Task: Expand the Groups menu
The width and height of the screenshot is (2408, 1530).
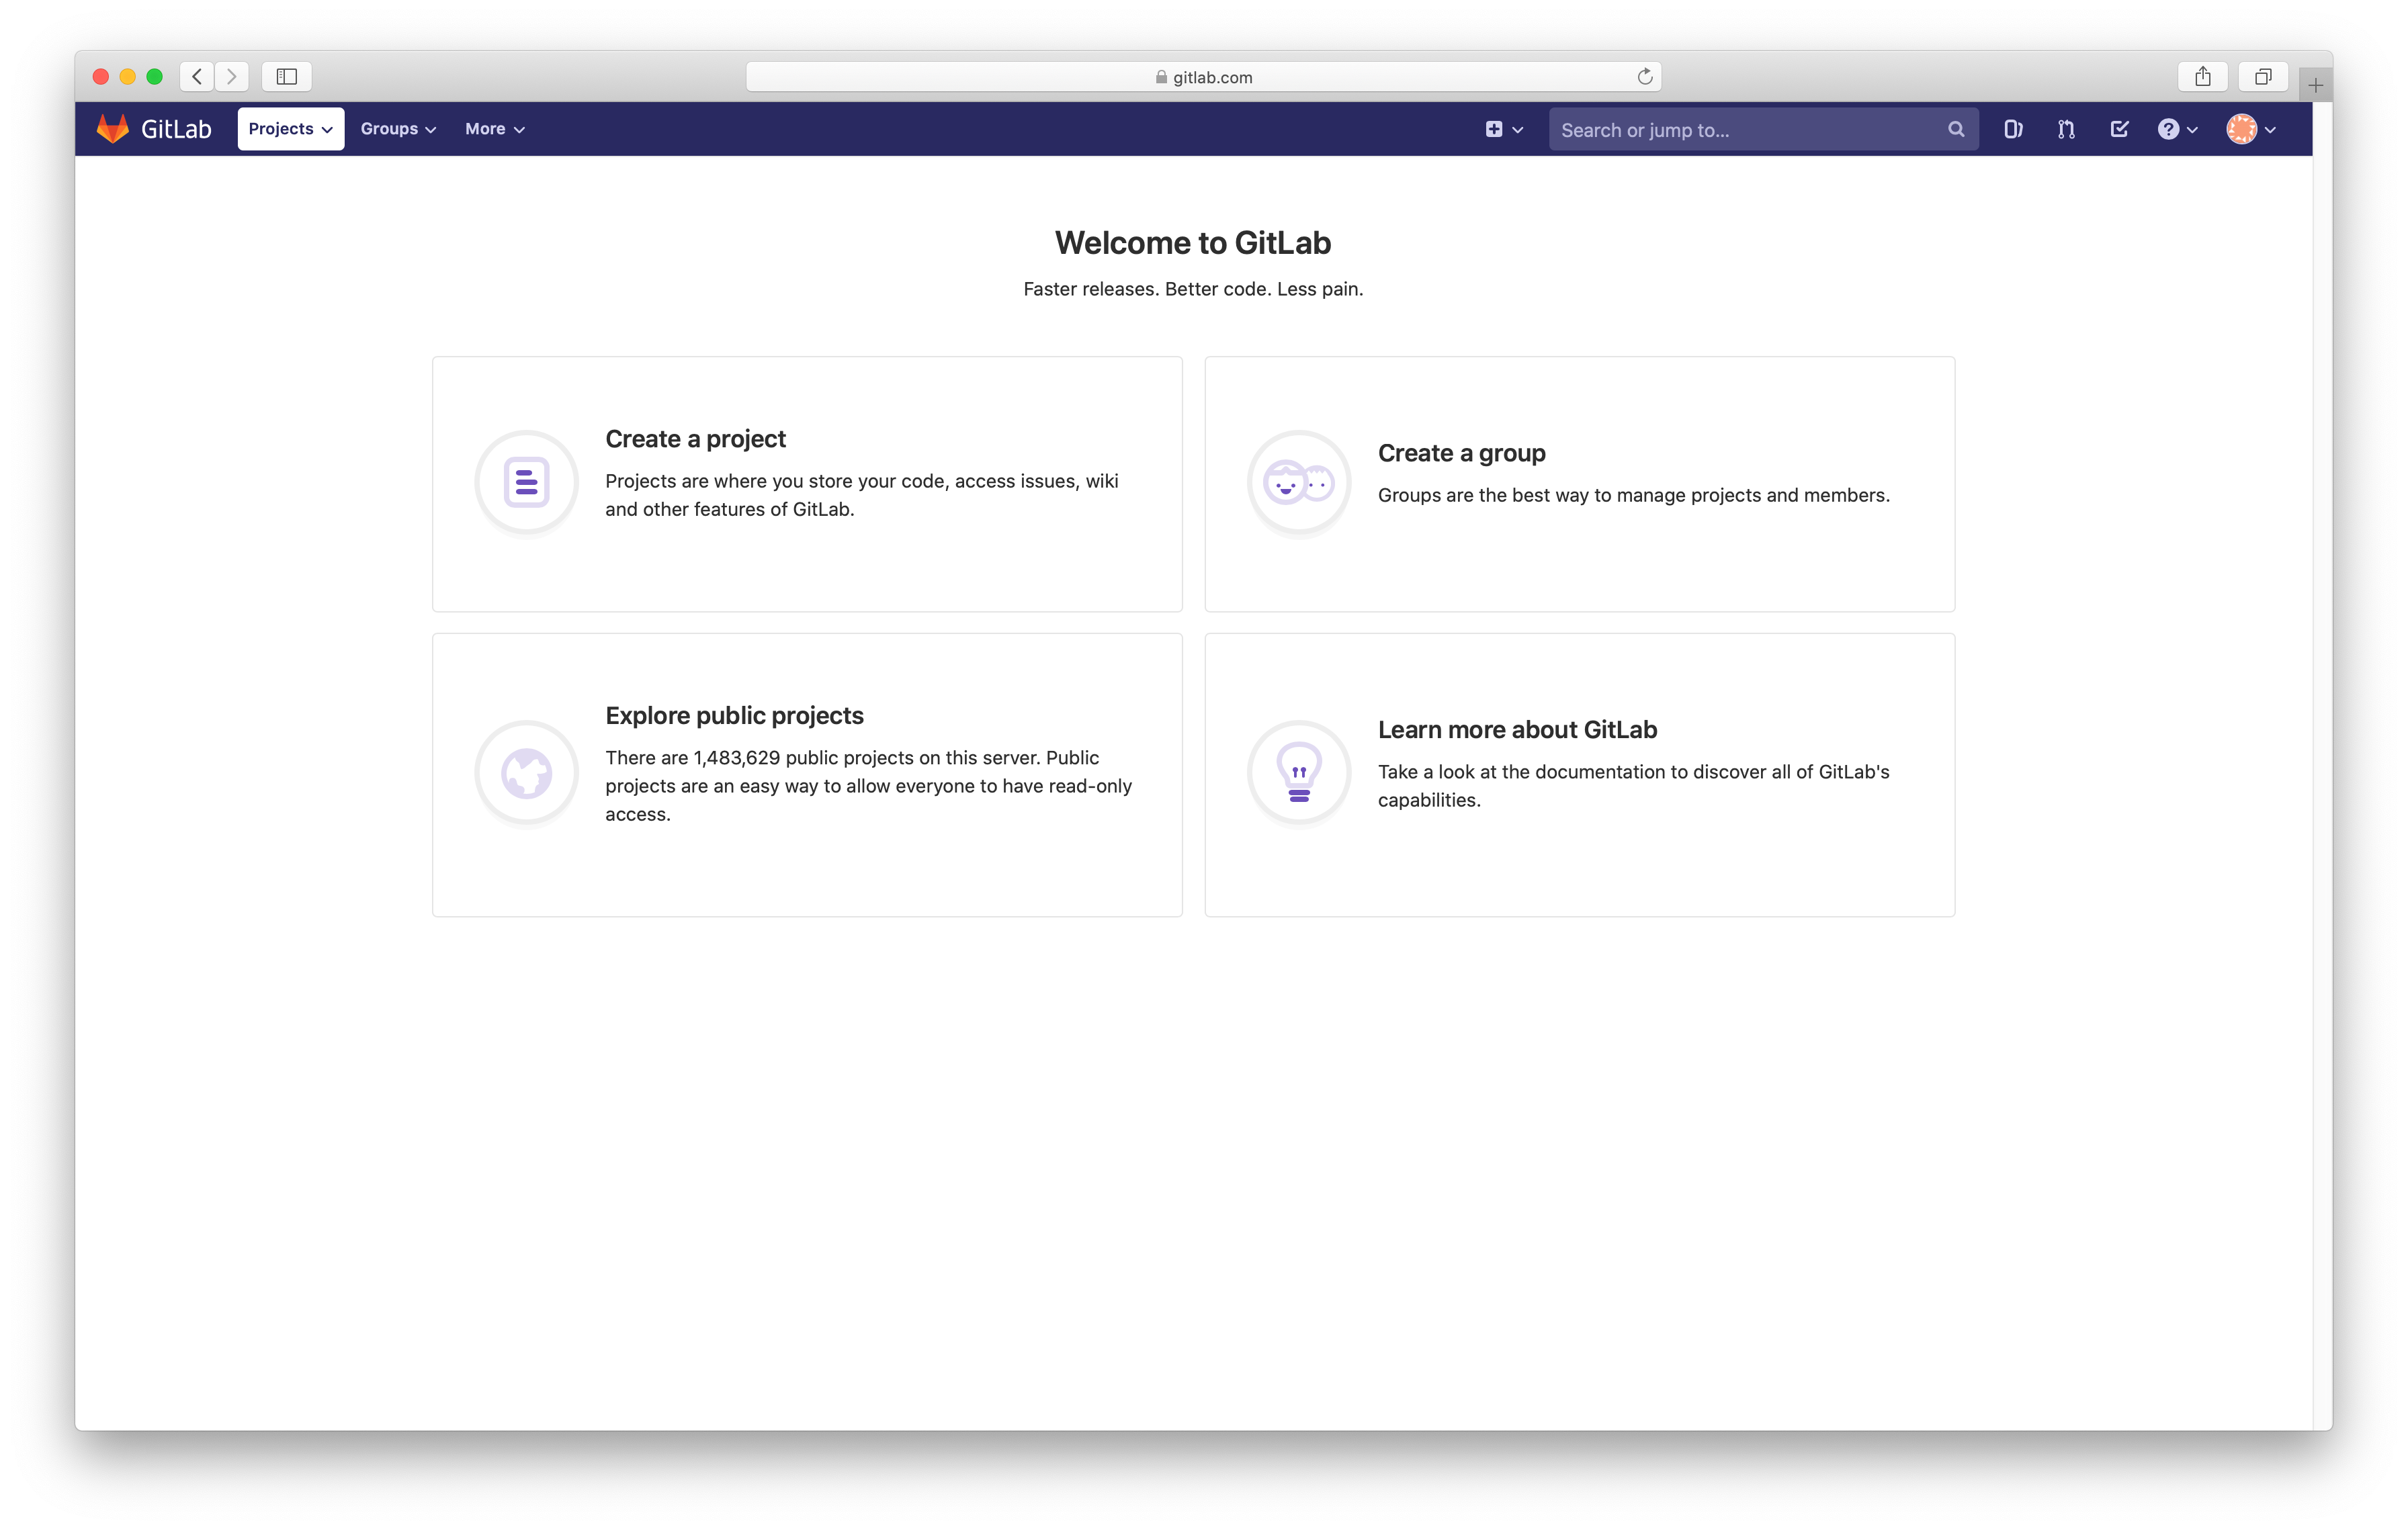Action: click(x=398, y=129)
